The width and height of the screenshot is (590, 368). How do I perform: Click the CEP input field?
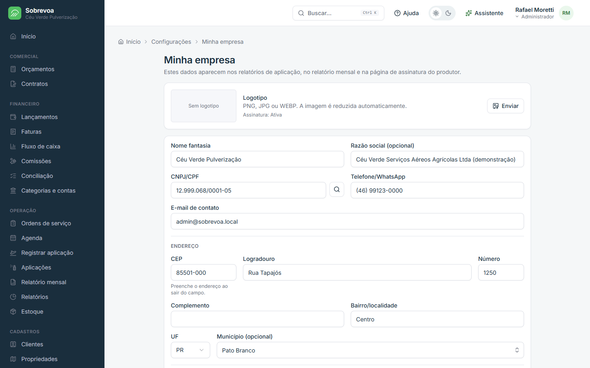(x=204, y=272)
